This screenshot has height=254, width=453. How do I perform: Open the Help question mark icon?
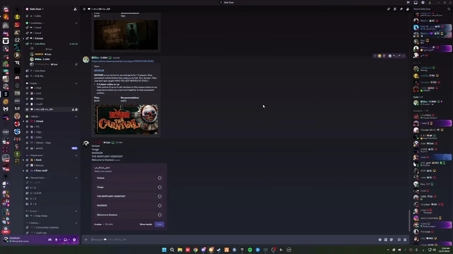click(423, 2)
